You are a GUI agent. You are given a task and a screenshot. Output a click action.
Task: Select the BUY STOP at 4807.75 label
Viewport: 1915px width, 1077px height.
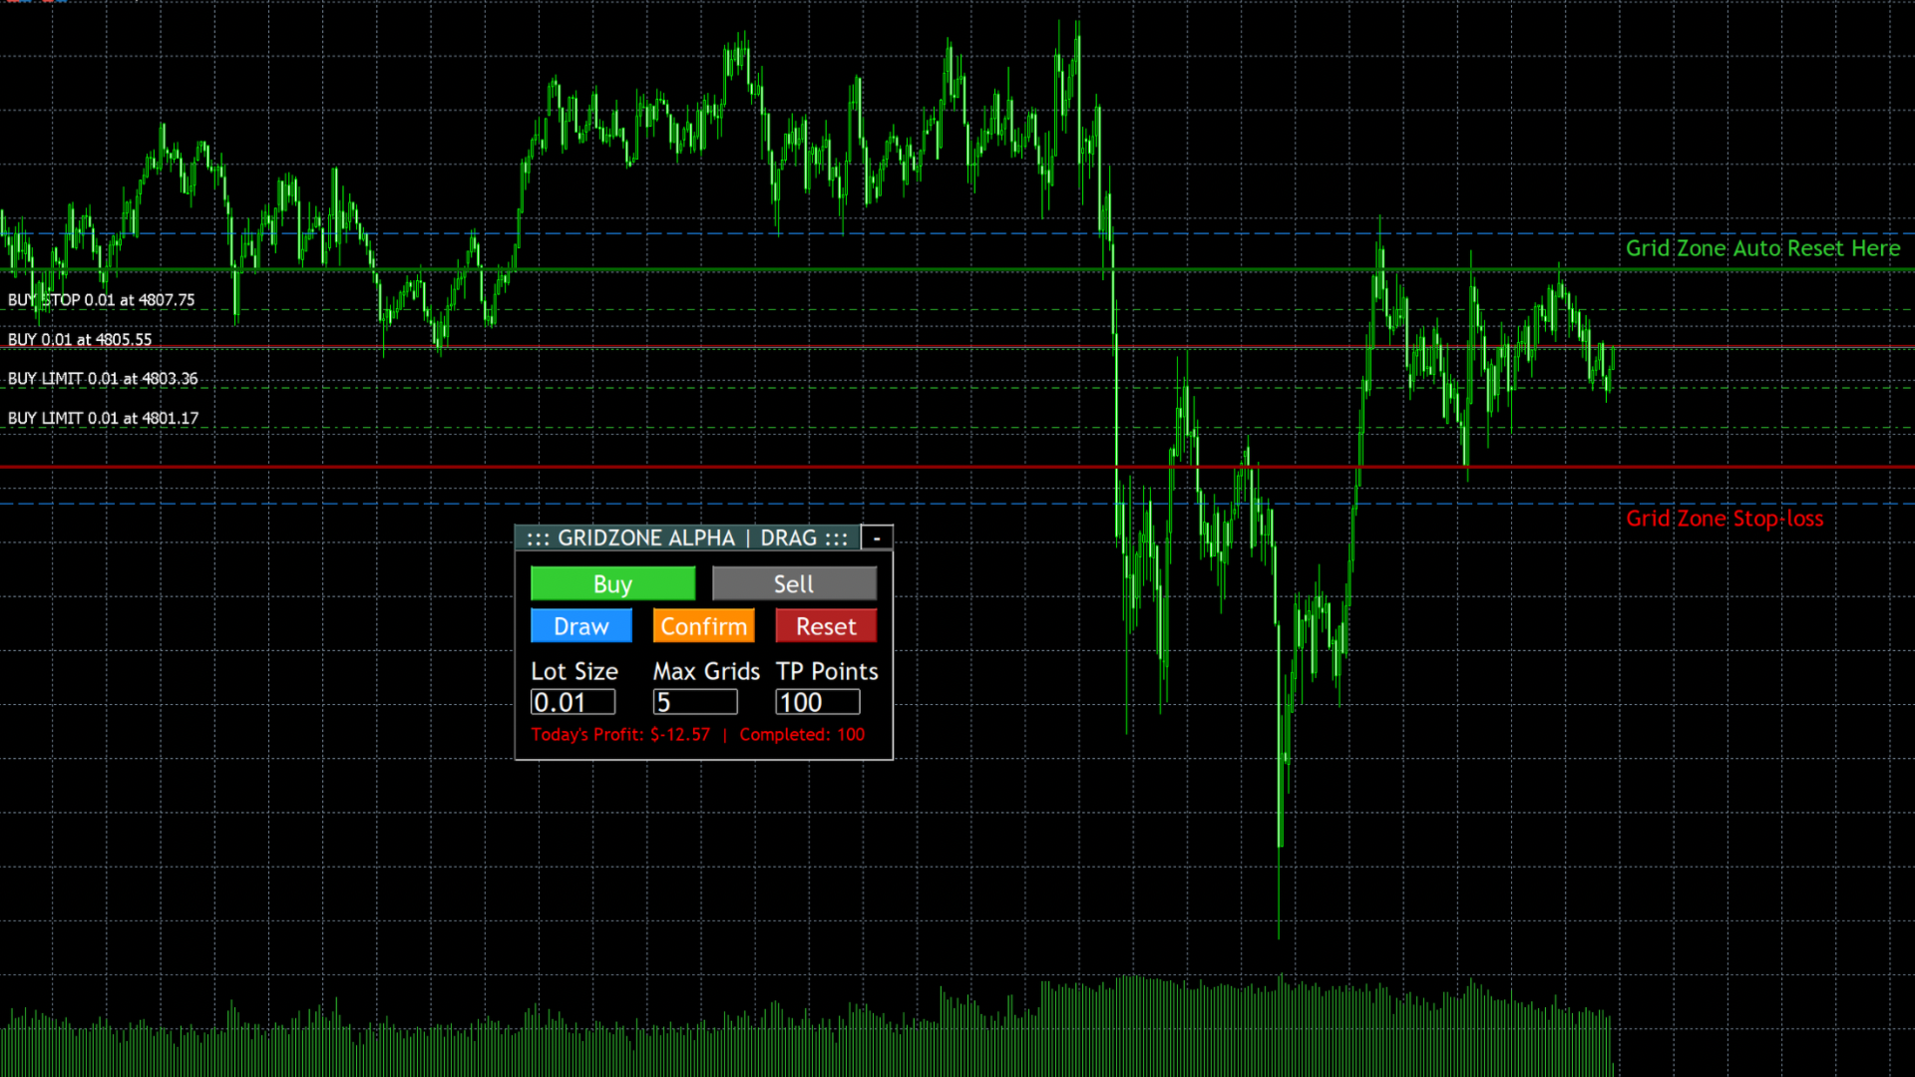pyautogui.click(x=102, y=300)
